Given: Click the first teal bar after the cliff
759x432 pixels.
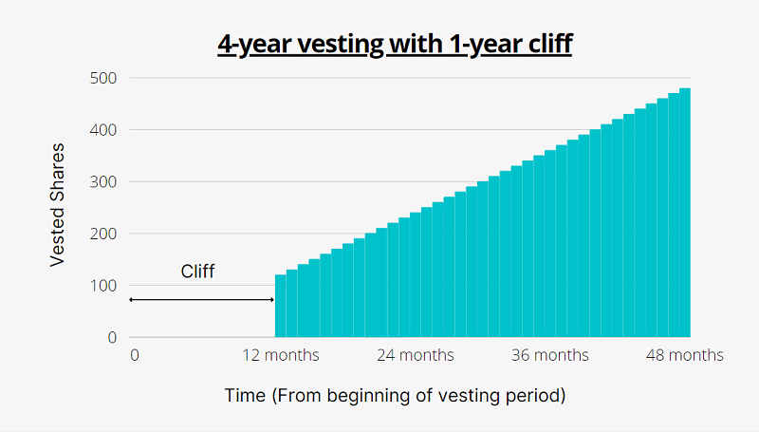Looking at the screenshot, I should (280, 307).
